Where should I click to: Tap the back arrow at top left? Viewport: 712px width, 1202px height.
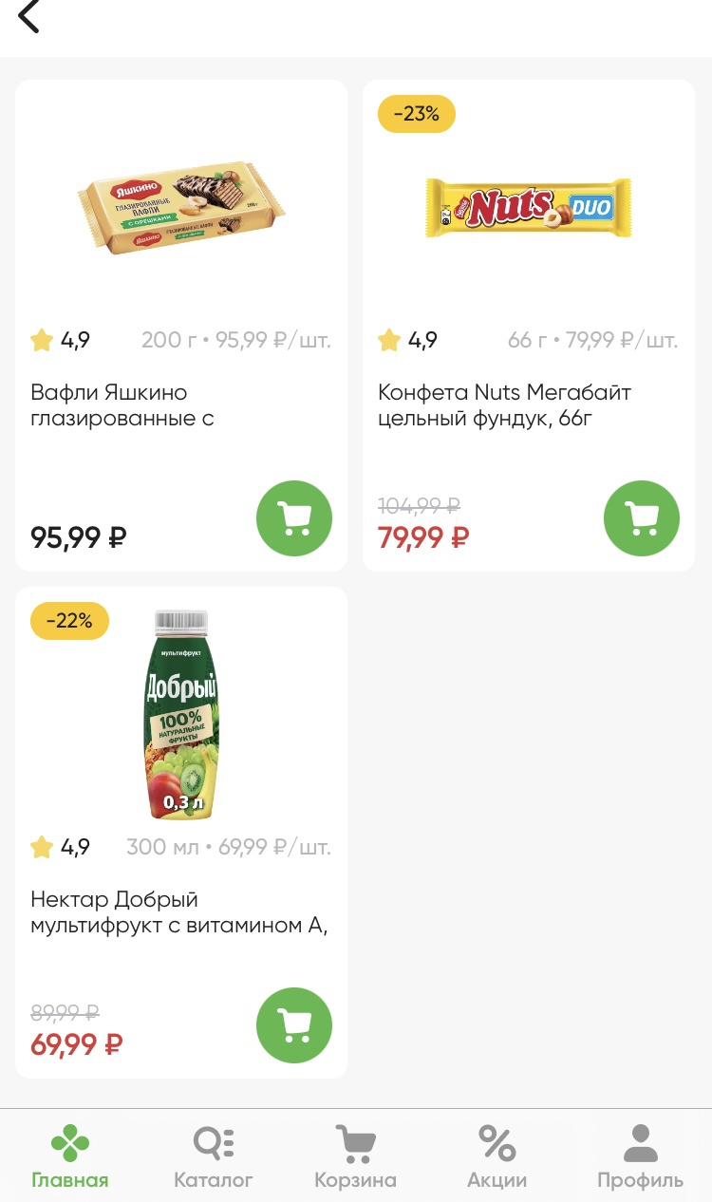(x=29, y=16)
